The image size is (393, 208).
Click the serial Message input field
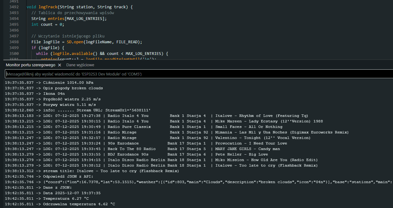[x=196, y=74]
